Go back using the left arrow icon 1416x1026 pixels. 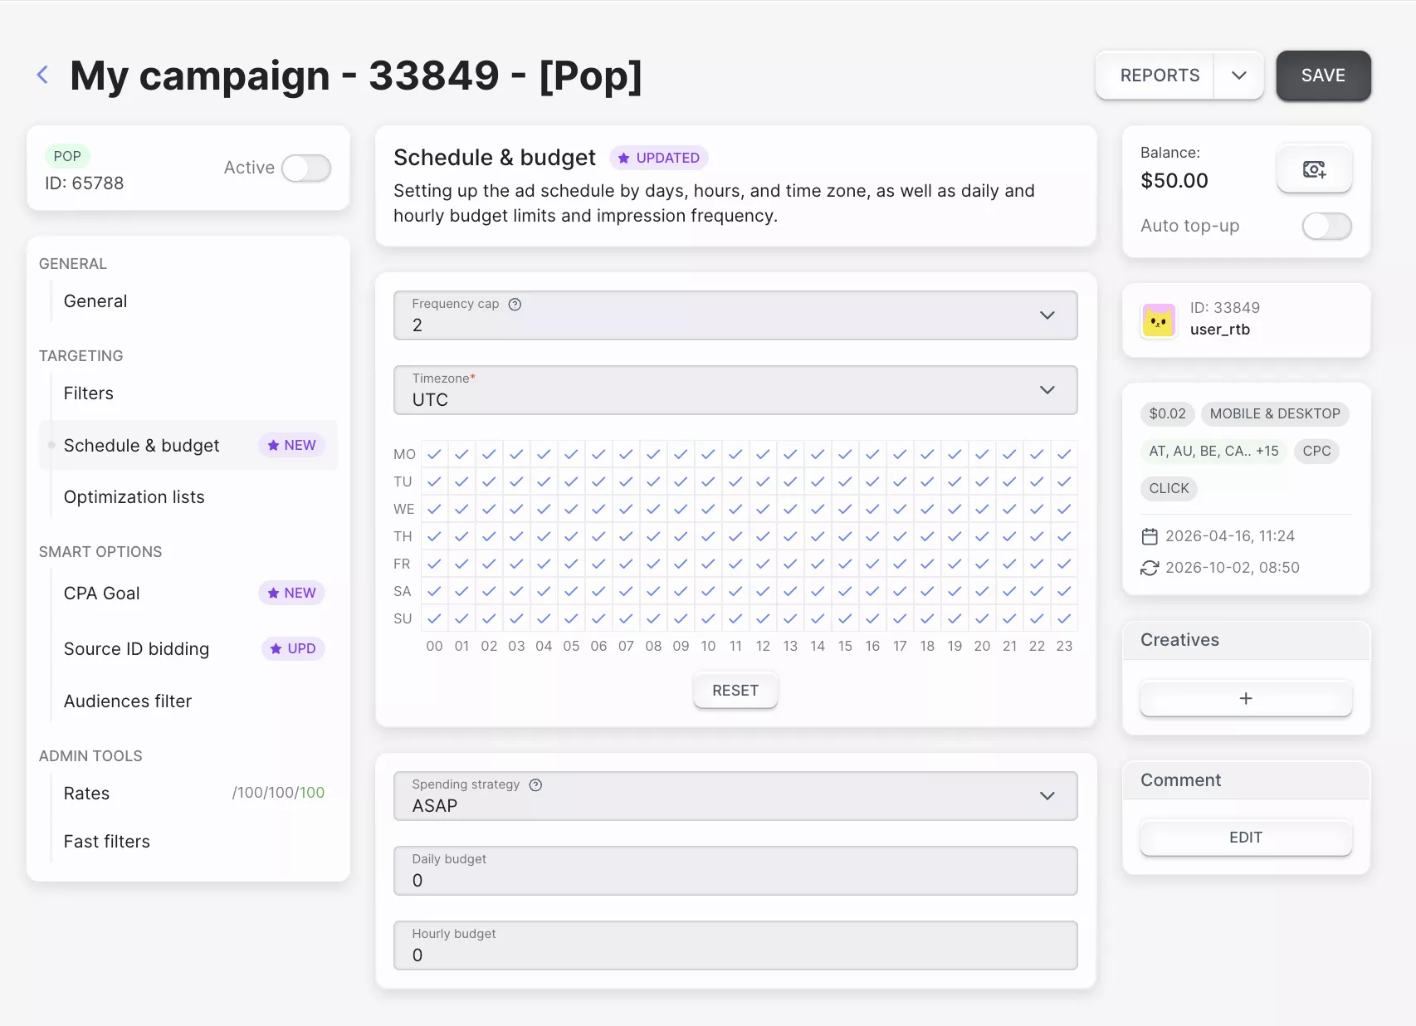[42, 75]
